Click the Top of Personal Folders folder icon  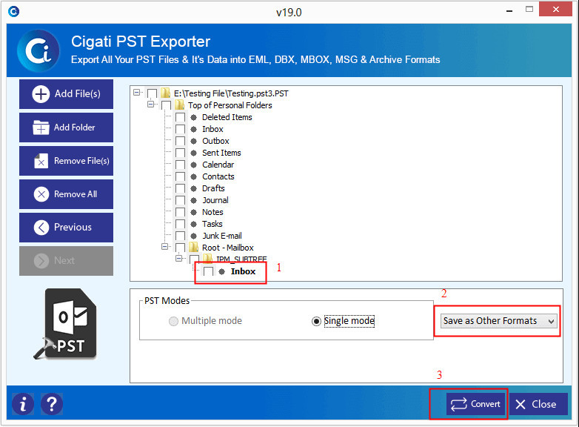click(x=179, y=105)
